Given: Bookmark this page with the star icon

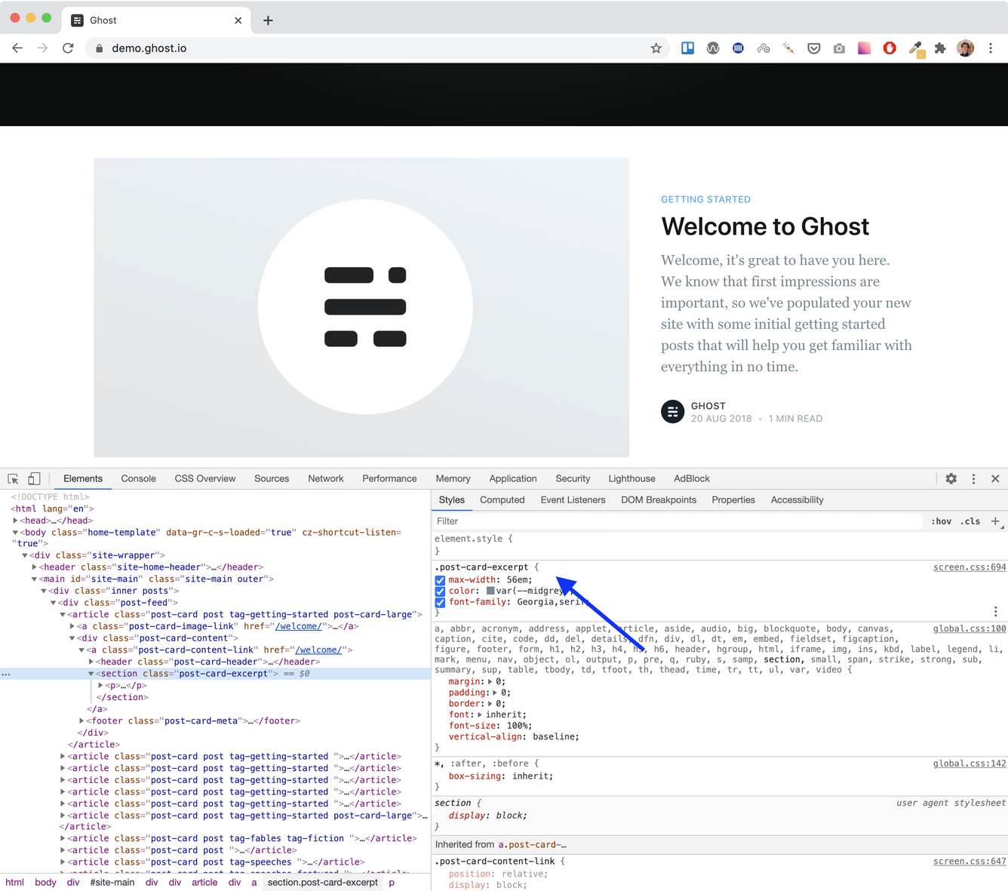Looking at the screenshot, I should (x=656, y=48).
